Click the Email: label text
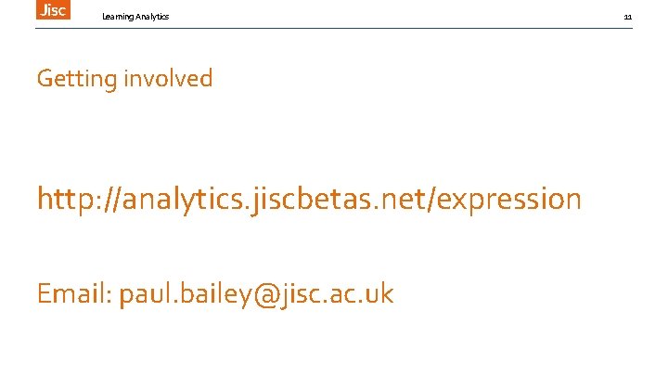The height and width of the screenshot is (376, 668). pyautogui.click(x=74, y=294)
